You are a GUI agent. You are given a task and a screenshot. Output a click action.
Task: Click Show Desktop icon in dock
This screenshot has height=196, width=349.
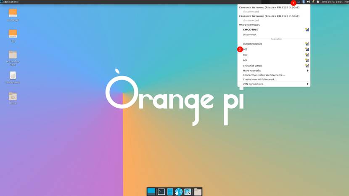(x=151, y=192)
